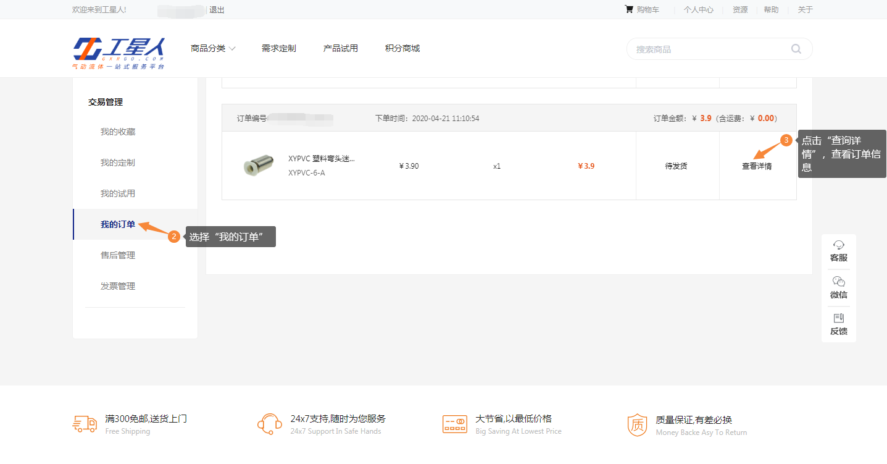Open 需求定制 menu item
887x464 pixels.
(278, 48)
